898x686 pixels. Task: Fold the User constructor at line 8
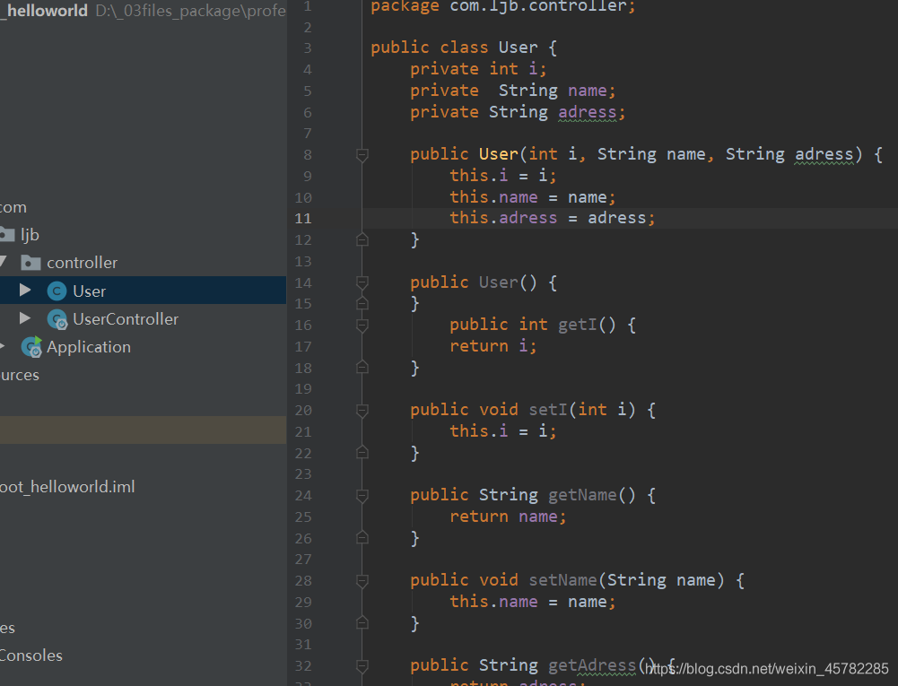click(362, 154)
